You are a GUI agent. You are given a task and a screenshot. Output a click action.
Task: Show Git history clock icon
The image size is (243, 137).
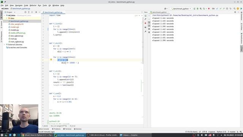point(227,9)
